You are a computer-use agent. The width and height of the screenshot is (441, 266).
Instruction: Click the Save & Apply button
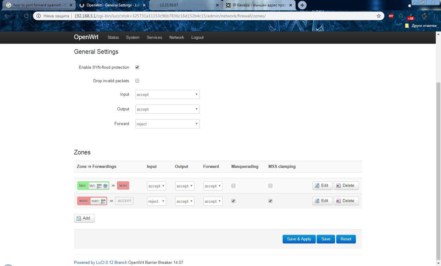[x=299, y=239]
